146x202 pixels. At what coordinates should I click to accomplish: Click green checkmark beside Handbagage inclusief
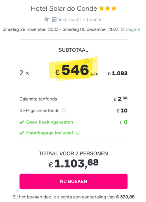22,133
